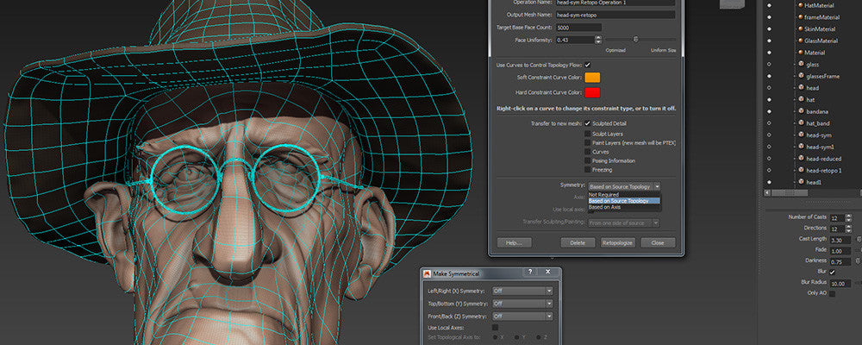Toggle visibility dot for bandana object
The image size is (862, 345).
click(768, 111)
